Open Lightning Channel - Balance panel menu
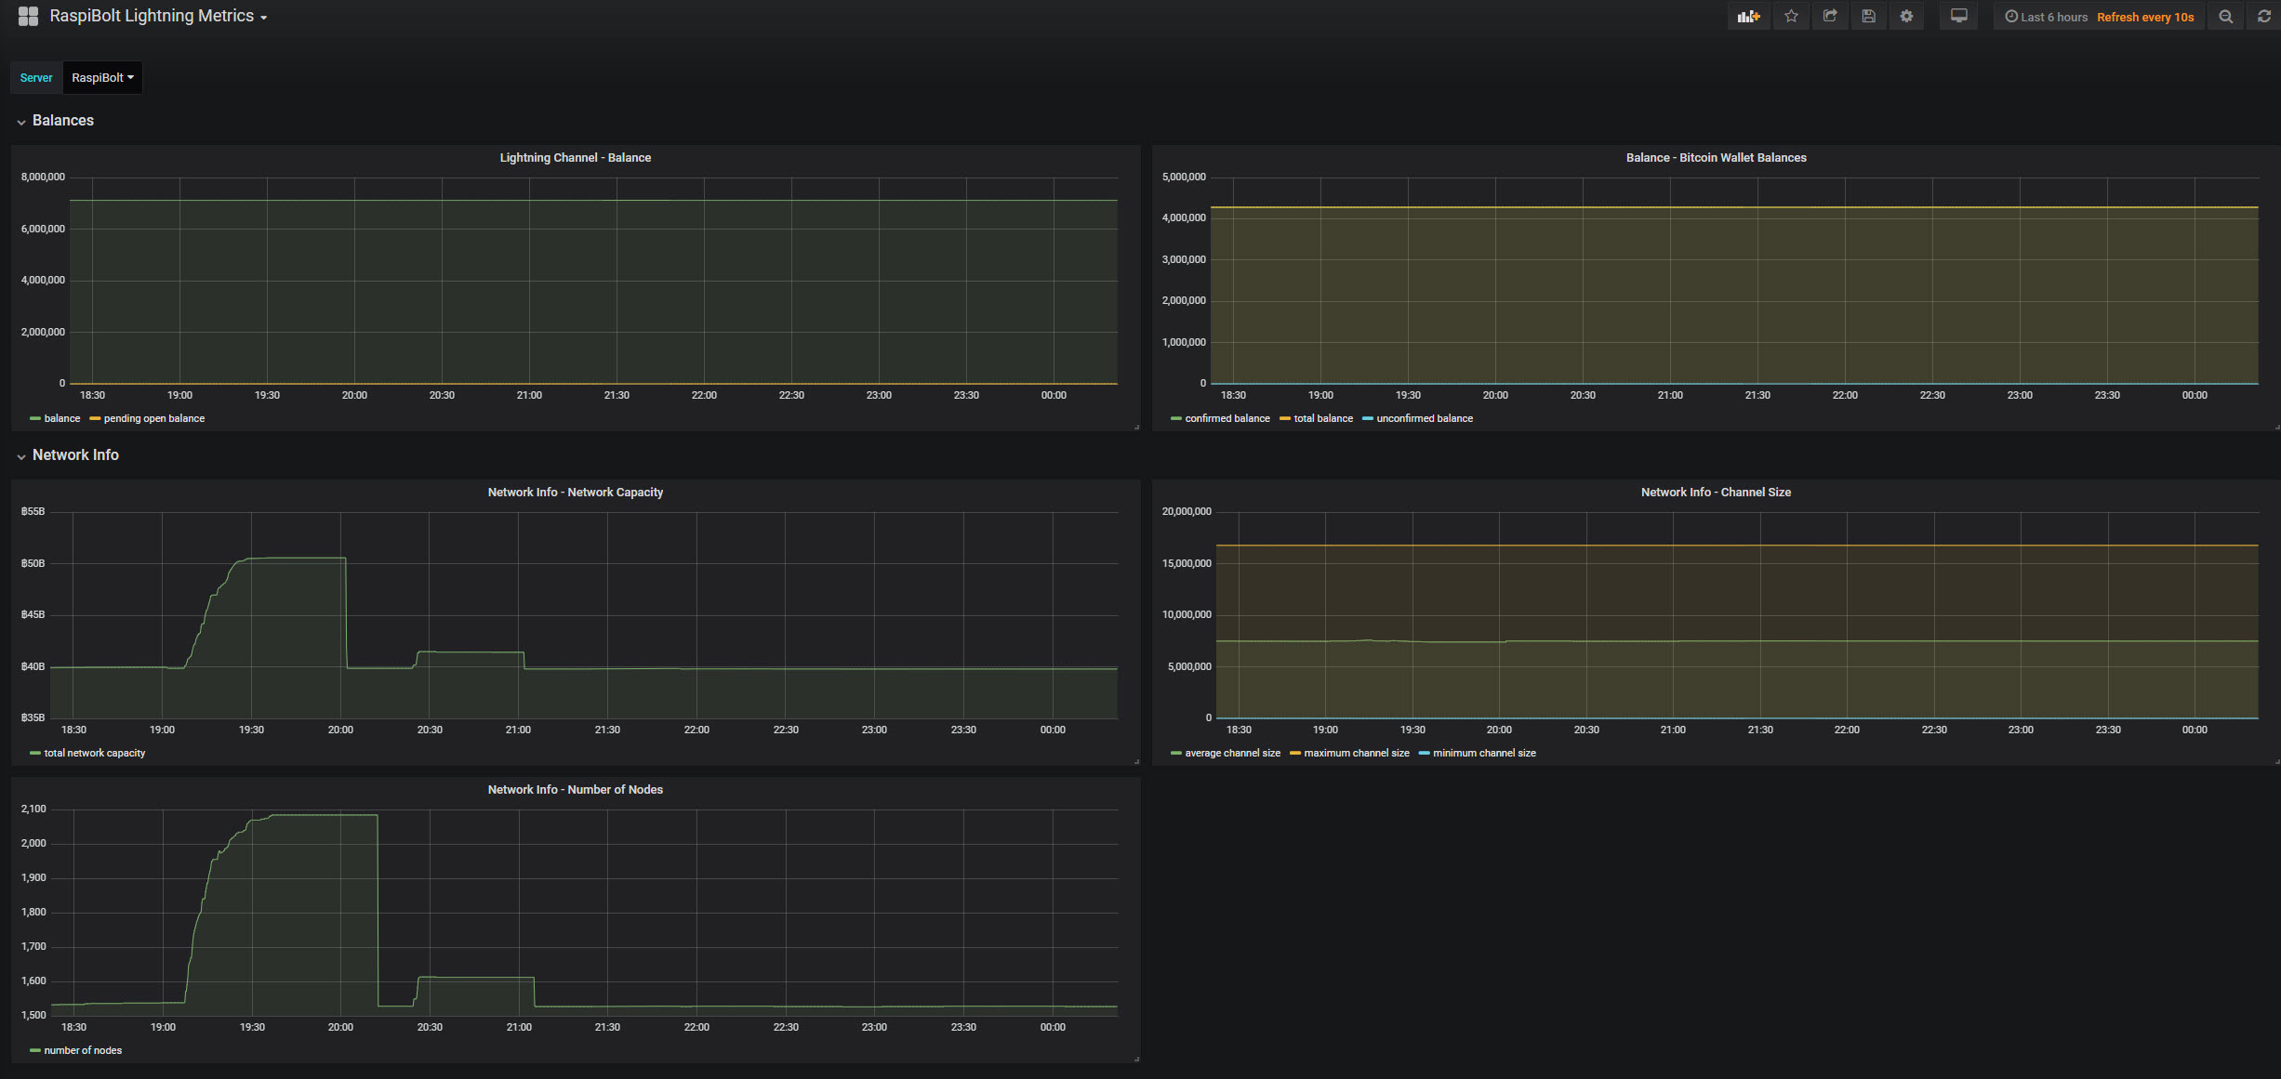Viewport: 2281px width, 1079px height. point(575,158)
